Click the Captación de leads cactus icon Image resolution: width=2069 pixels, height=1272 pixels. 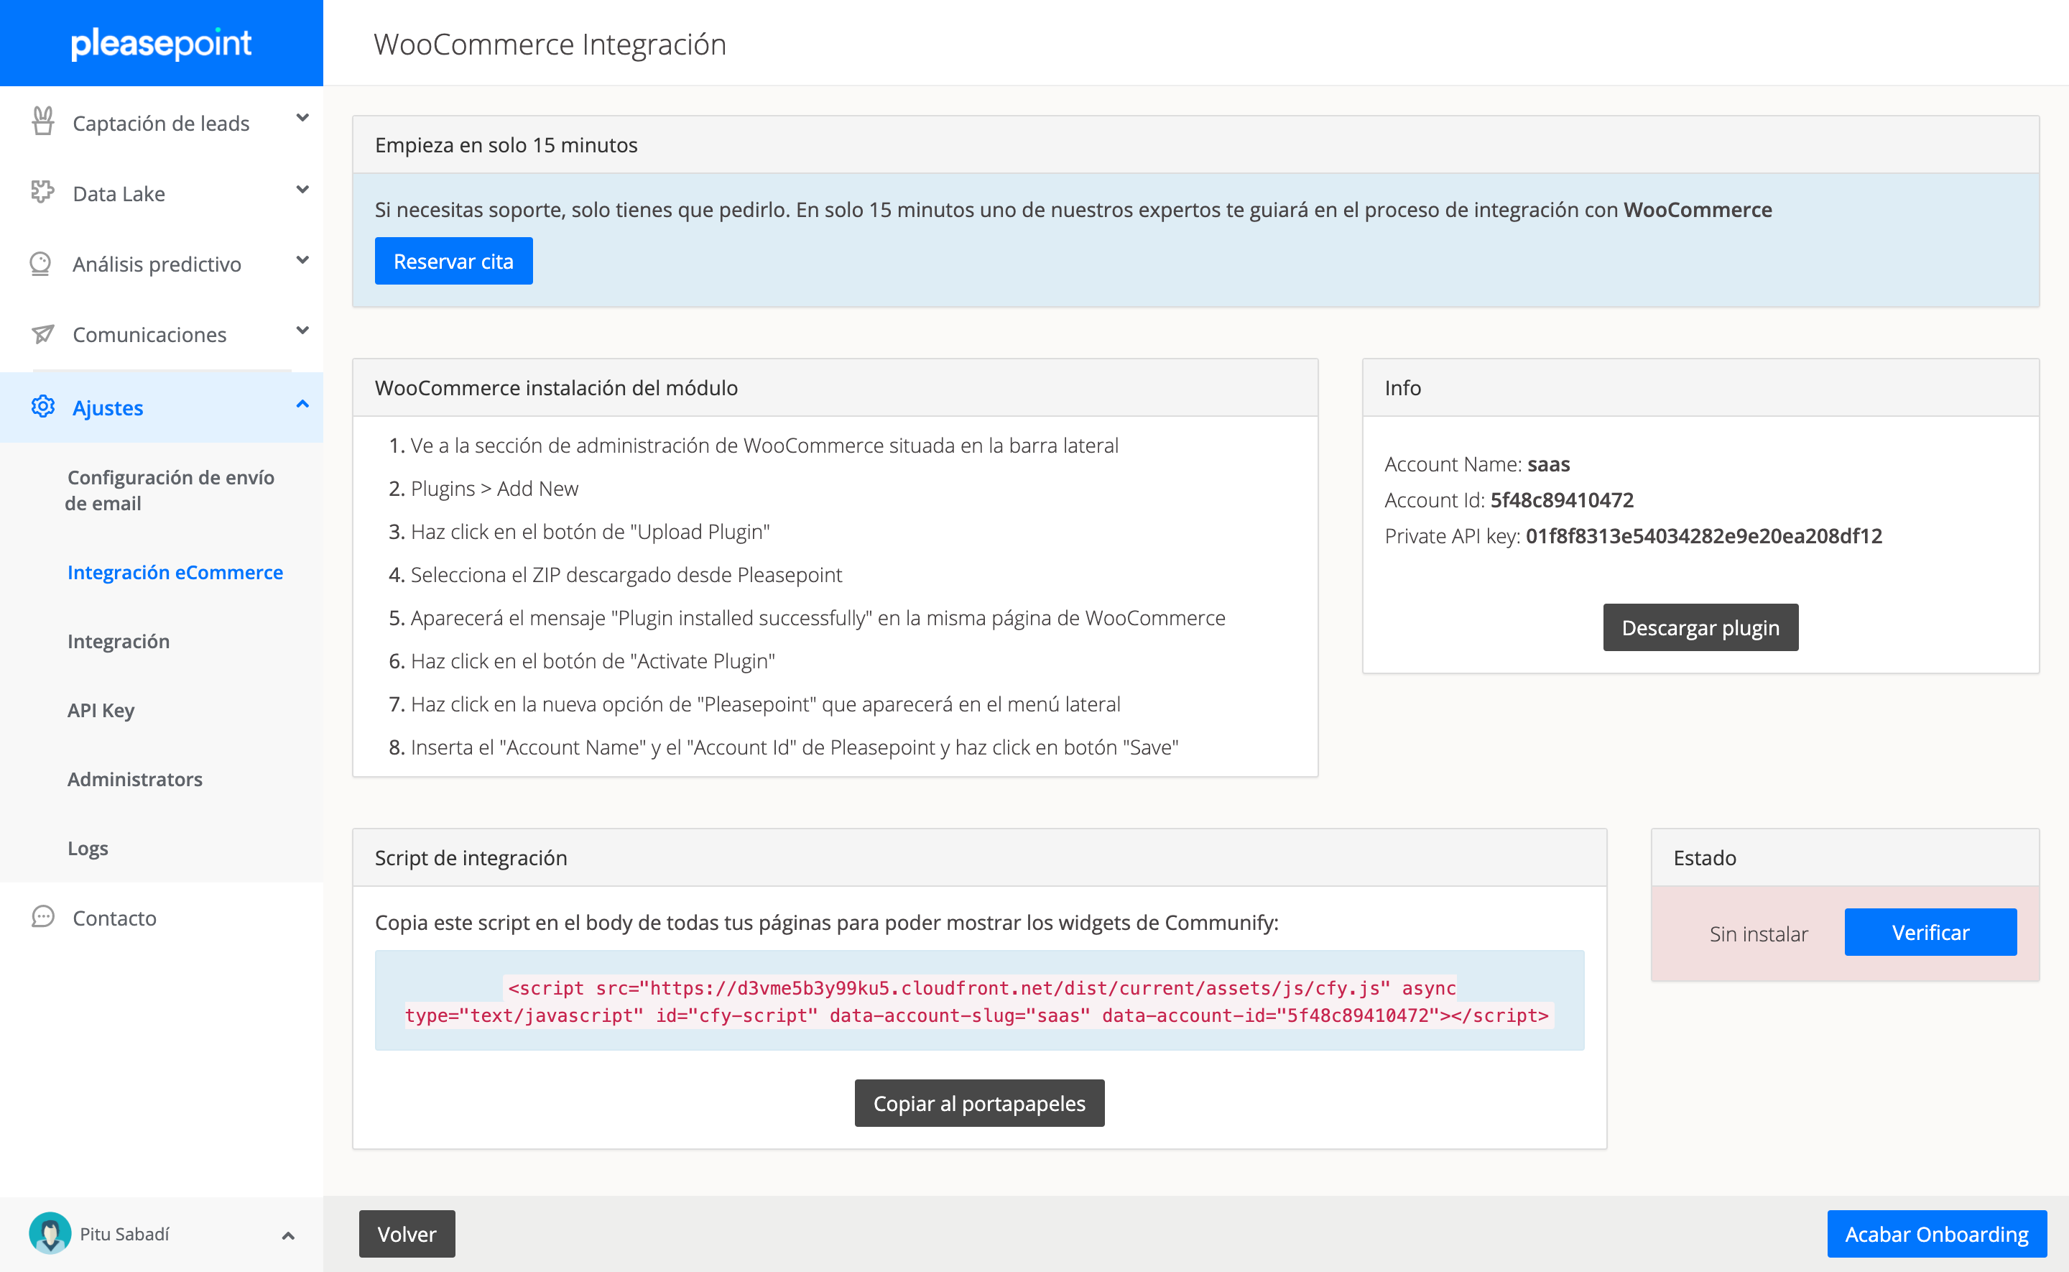tap(43, 122)
